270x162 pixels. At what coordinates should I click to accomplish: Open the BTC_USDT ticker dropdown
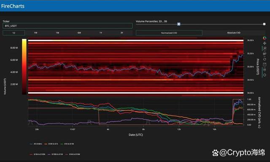pyautogui.click(x=67, y=26)
